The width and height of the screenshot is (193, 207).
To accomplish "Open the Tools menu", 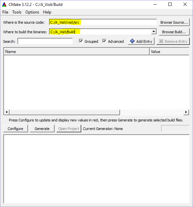I will tap(17, 12).
